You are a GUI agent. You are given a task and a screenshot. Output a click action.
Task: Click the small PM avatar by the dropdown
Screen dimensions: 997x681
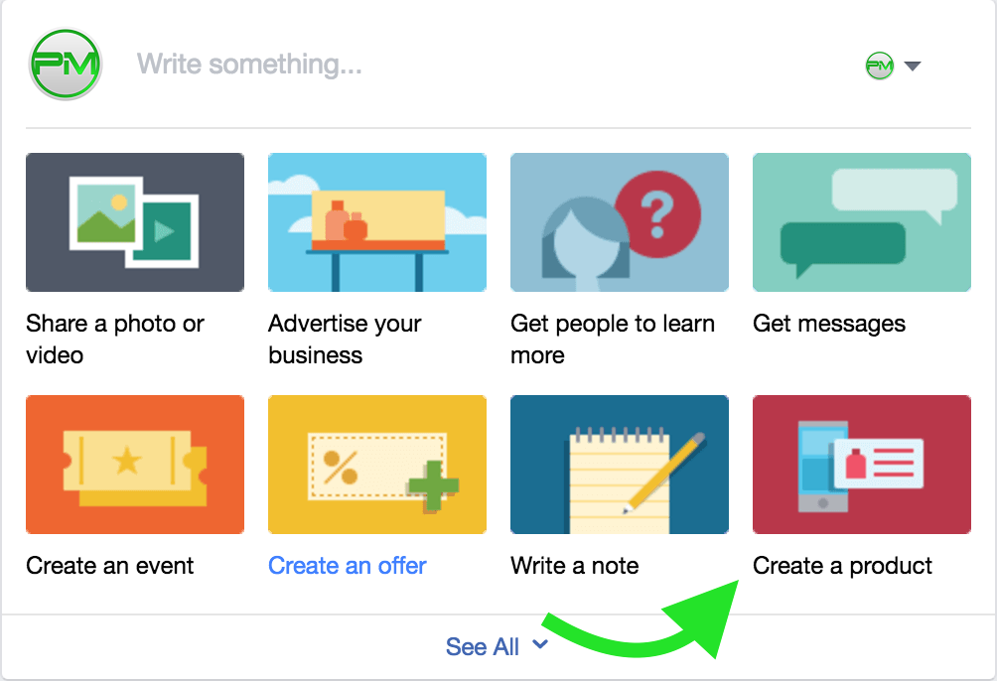pyautogui.click(x=880, y=66)
